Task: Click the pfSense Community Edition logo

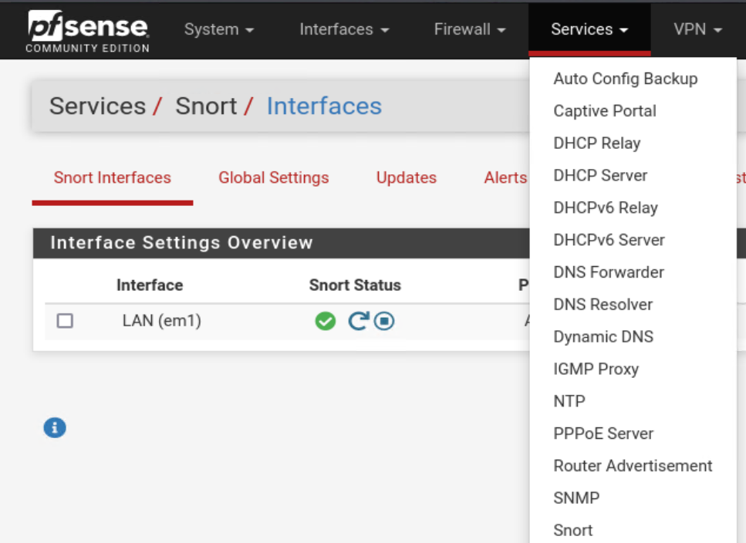Action: pos(87,31)
